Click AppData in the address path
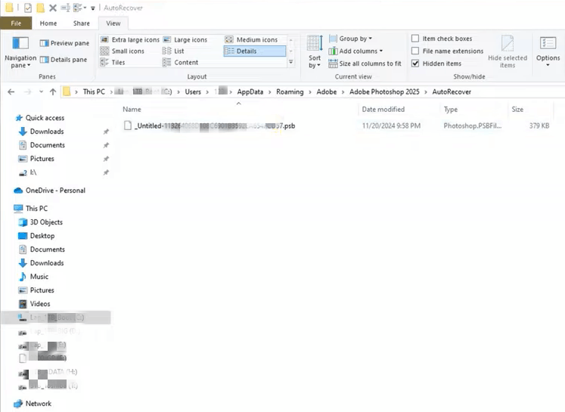The image size is (565, 412). click(250, 91)
